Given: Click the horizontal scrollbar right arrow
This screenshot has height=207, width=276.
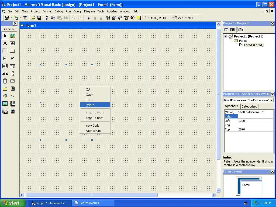Looking at the screenshot, I should [x=214, y=195].
